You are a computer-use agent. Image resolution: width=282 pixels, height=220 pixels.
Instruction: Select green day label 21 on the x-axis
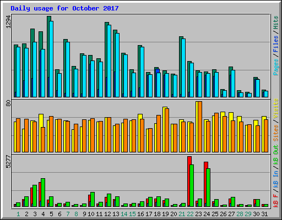[x=182, y=214]
